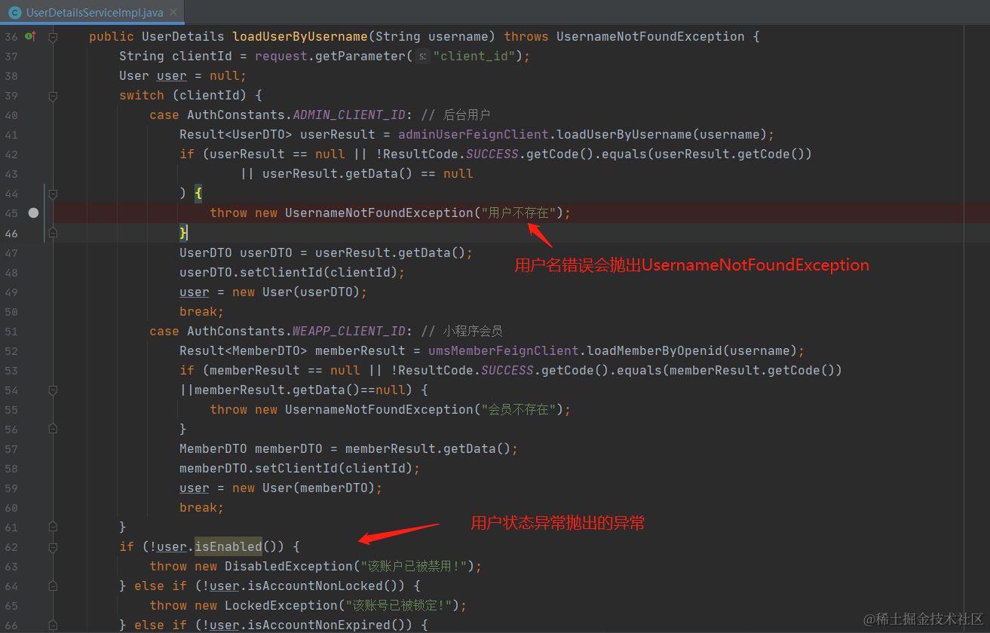Click UsernameNotFoundException in the throws clause
This screenshot has width=990, height=633.
coord(651,36)
